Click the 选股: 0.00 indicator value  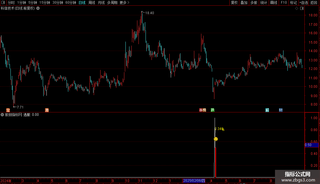point(31,115)
